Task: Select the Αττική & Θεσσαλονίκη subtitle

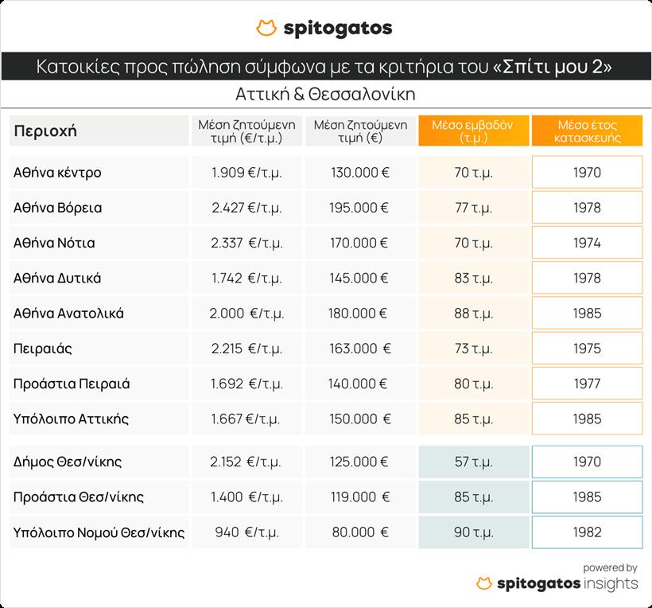Action: tap(325, 94)
